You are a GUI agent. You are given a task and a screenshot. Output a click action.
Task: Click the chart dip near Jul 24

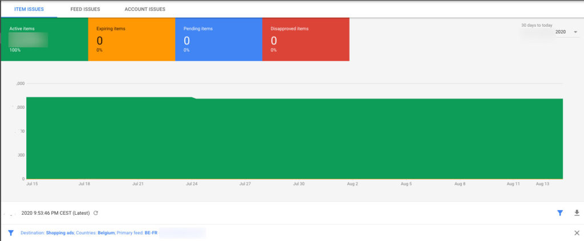coord(195,98)
